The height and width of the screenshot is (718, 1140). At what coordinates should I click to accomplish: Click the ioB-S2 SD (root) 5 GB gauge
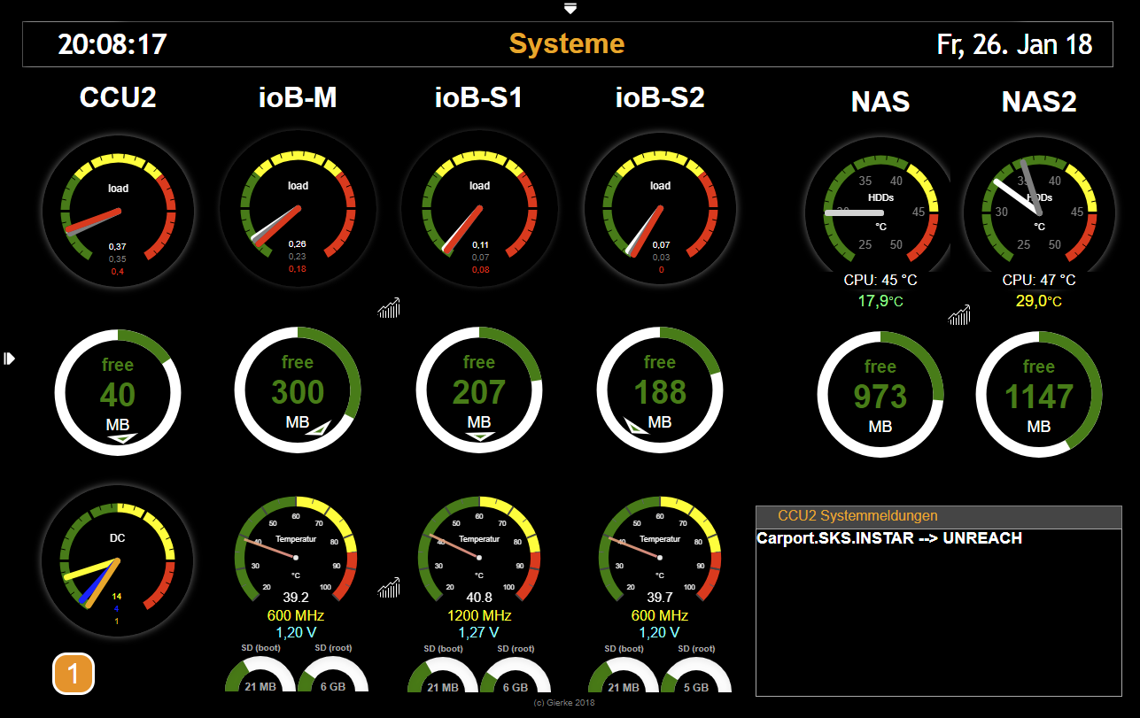(696, 674)
